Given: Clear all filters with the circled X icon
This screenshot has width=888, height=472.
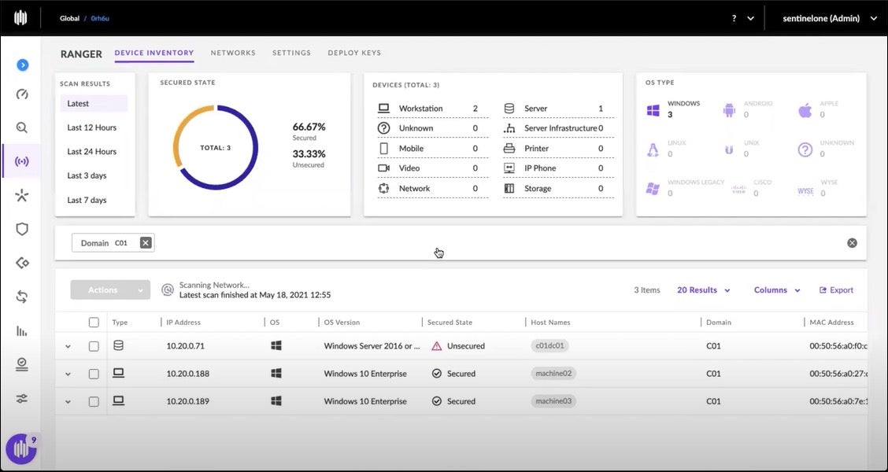Looking at the screenshot, I should coord(852,243).
